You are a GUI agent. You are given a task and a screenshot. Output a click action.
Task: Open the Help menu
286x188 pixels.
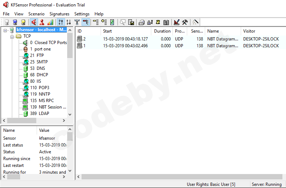99,14
